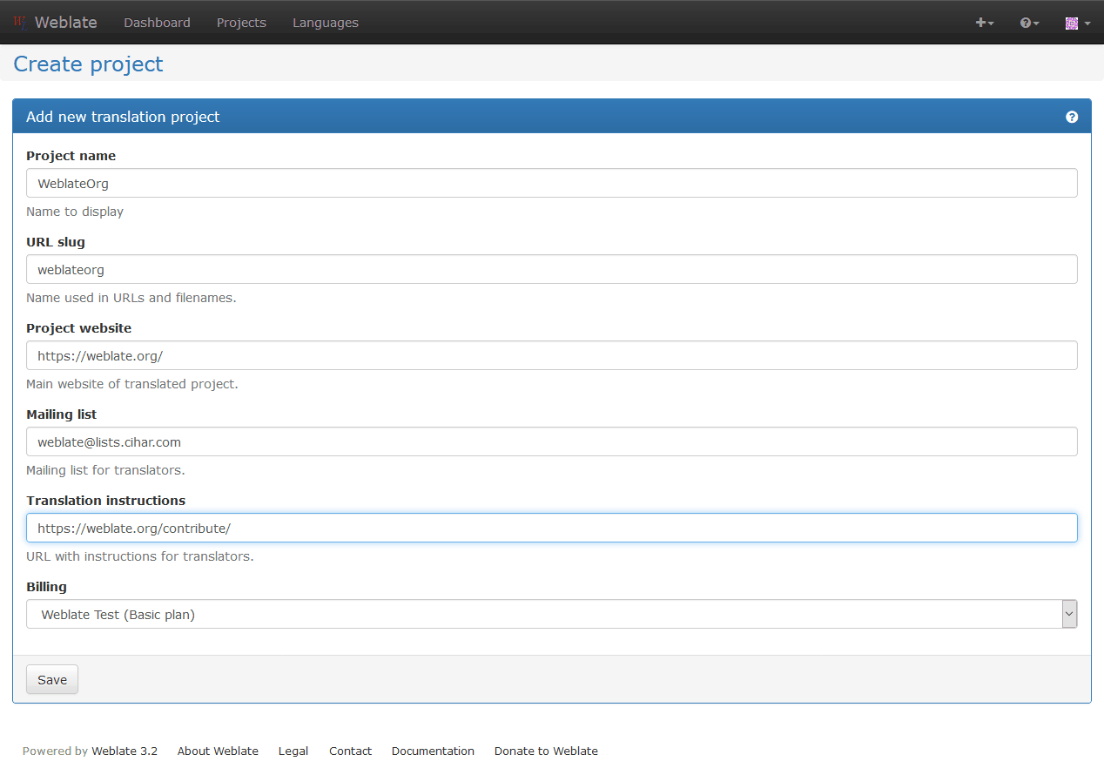Click the panel help question icon

tap(1072, 117)
